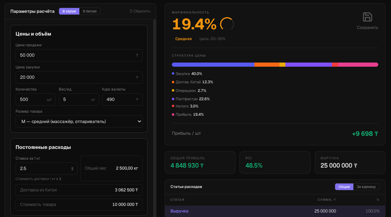The image size is (391, 217).
Task: Switch calculation mode to В белую
Action: 90,11
